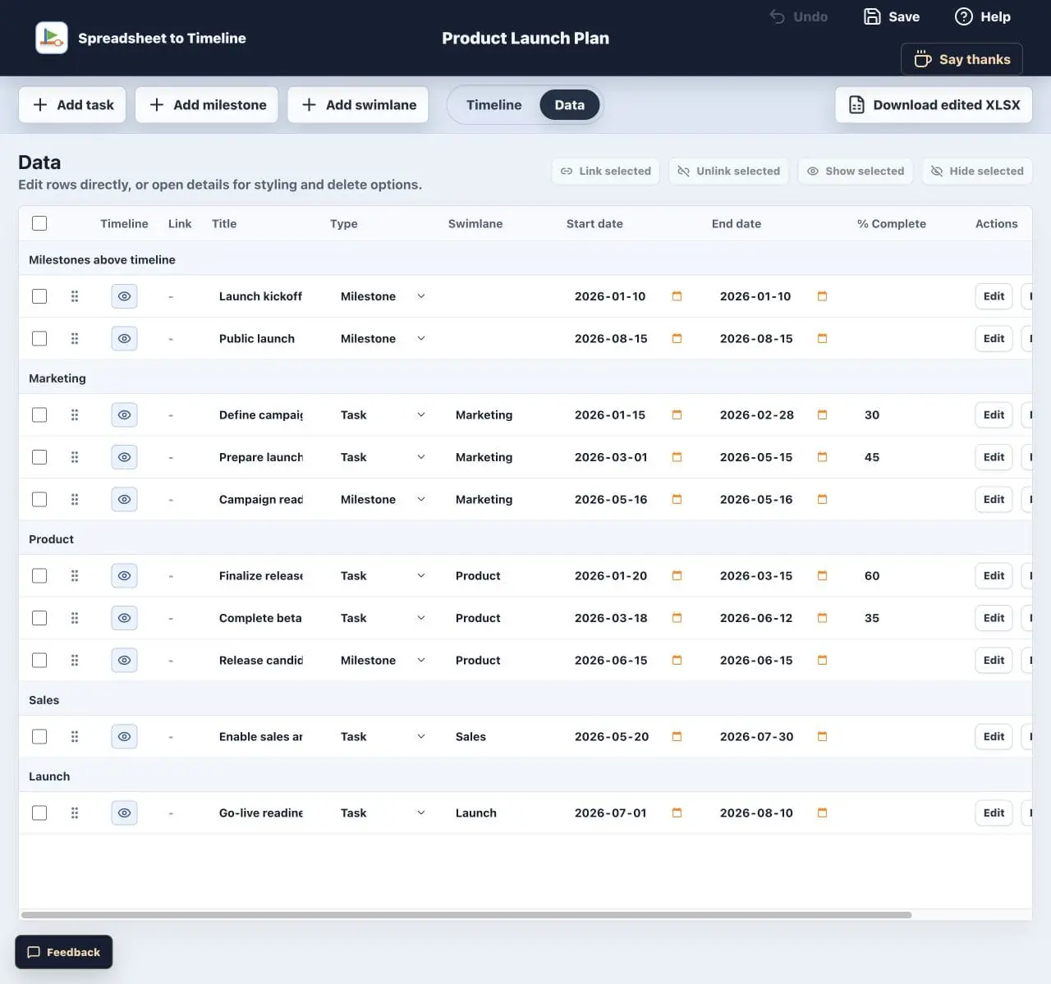
Task: Open the calendar for Campaign ready start date
Action: (x=677, y=499)
